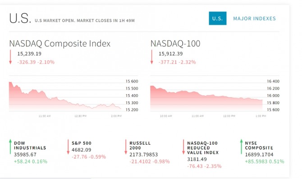
Task: Open the NASDAQ Composite Index heading
Action: (x=59, y=44)
